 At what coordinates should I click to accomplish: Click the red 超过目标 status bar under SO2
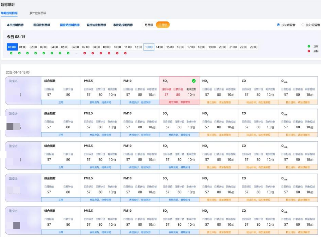click(x=179, y=103)
